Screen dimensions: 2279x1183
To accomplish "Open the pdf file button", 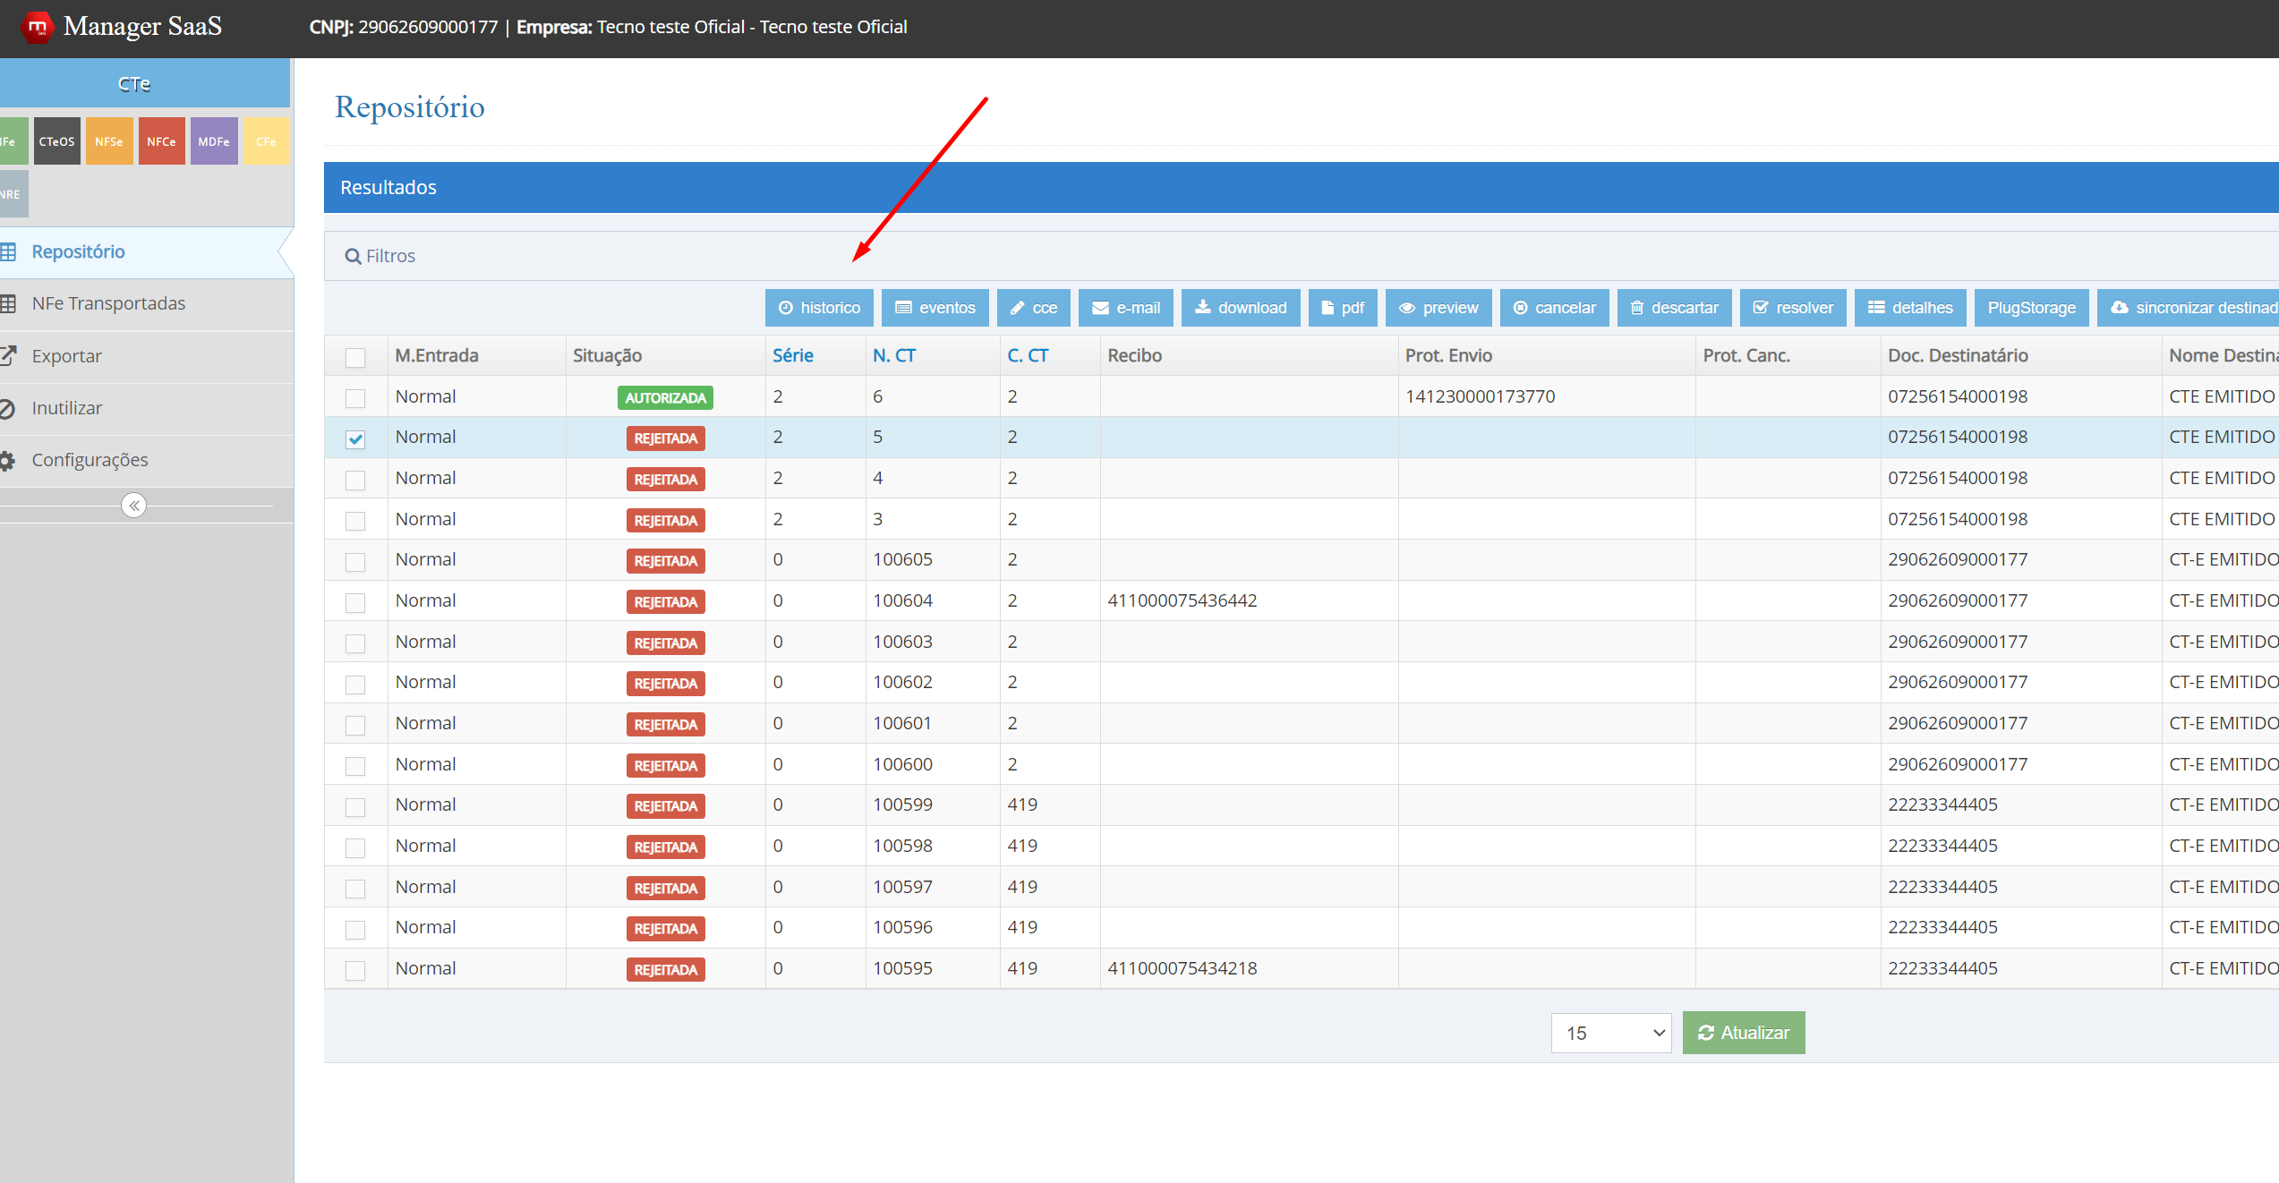I will 1342,308.
